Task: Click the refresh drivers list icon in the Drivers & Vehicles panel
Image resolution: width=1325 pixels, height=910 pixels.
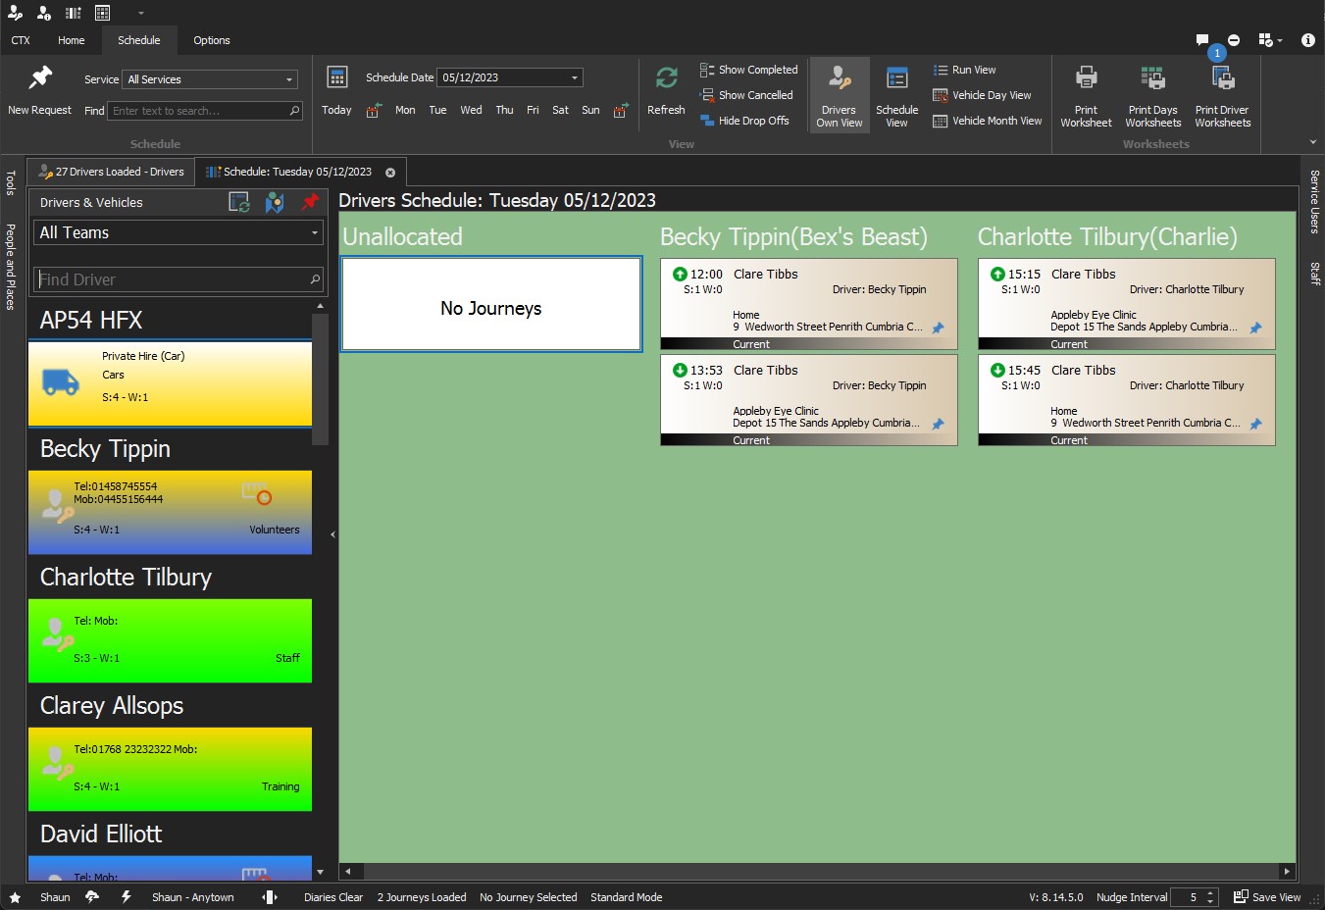Action: pyautogui.click(x=239, y=202)
